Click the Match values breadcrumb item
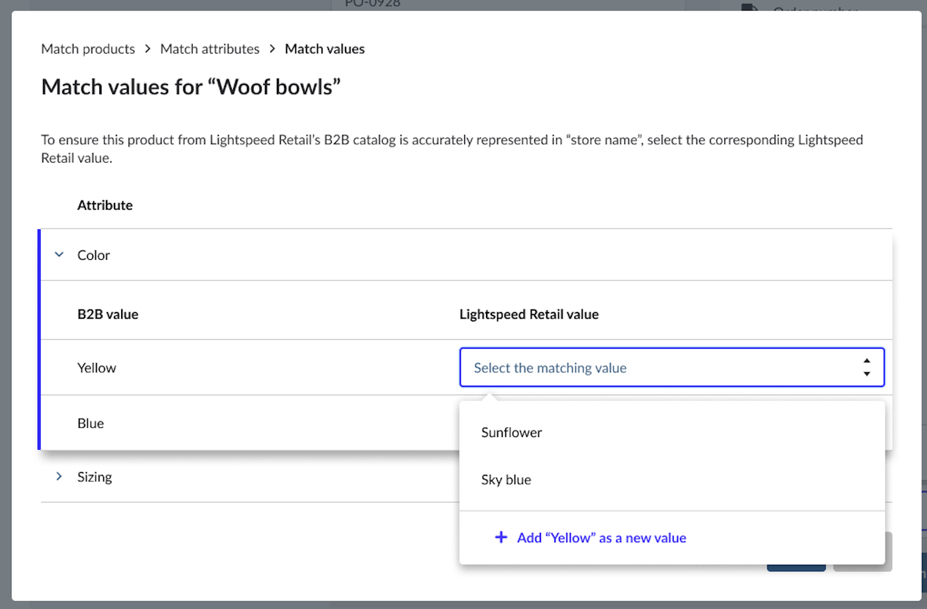 point(324,49)
